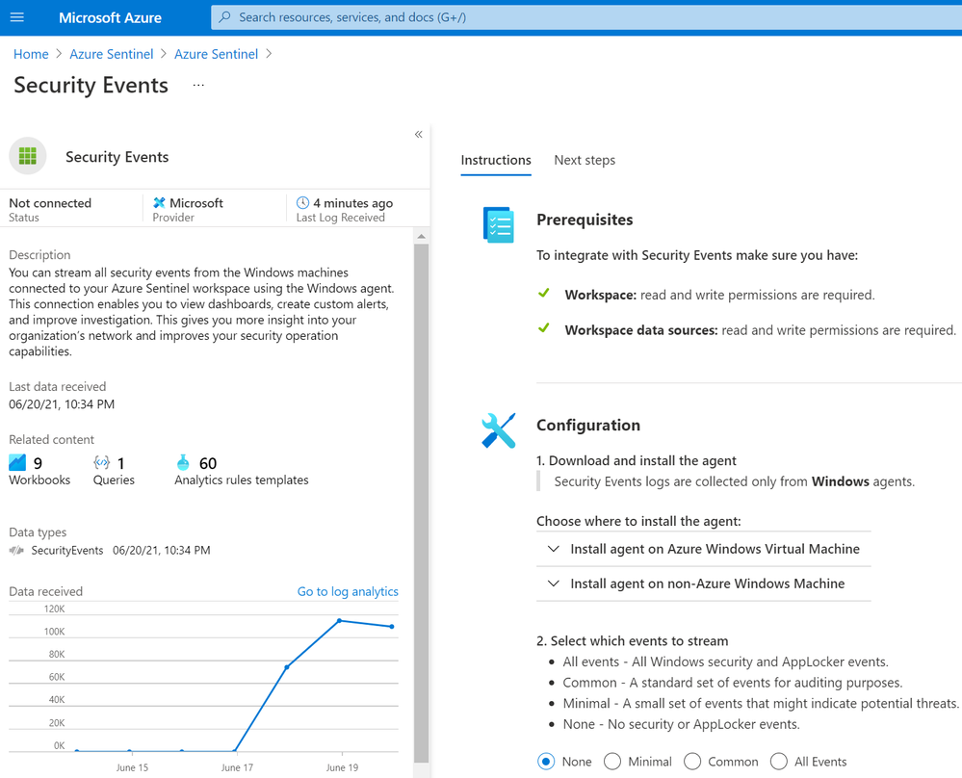Select the All Events radio button
This screenshot has width=962, height=778.
click(779, 762)
